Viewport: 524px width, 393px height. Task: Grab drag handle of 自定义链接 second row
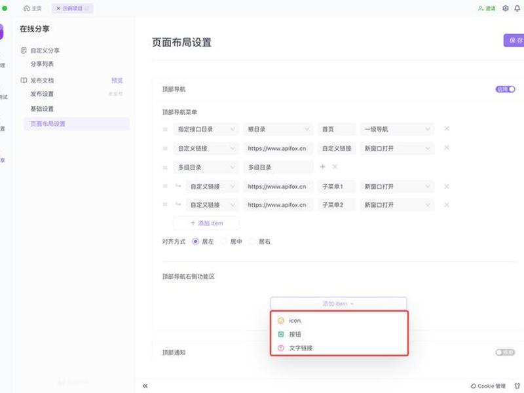click(x=165, y=149)
